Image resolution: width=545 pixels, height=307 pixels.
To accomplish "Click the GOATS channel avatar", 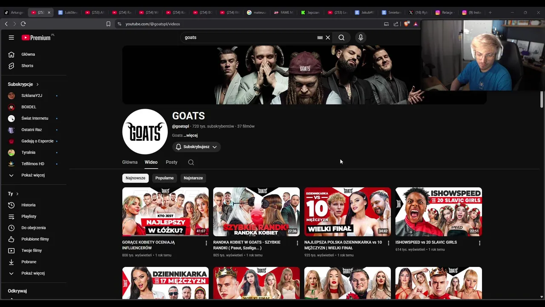I will [145, 132].
